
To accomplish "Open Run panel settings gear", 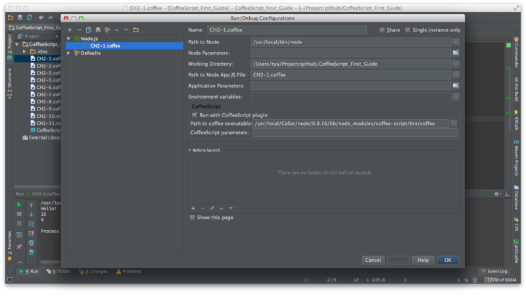I will [497, 194].
